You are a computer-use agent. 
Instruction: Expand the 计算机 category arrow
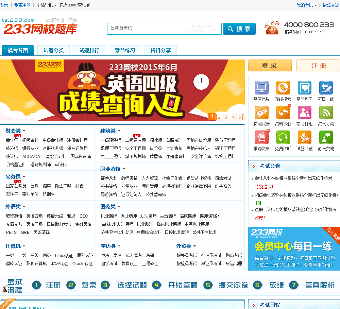pos(24,246)
